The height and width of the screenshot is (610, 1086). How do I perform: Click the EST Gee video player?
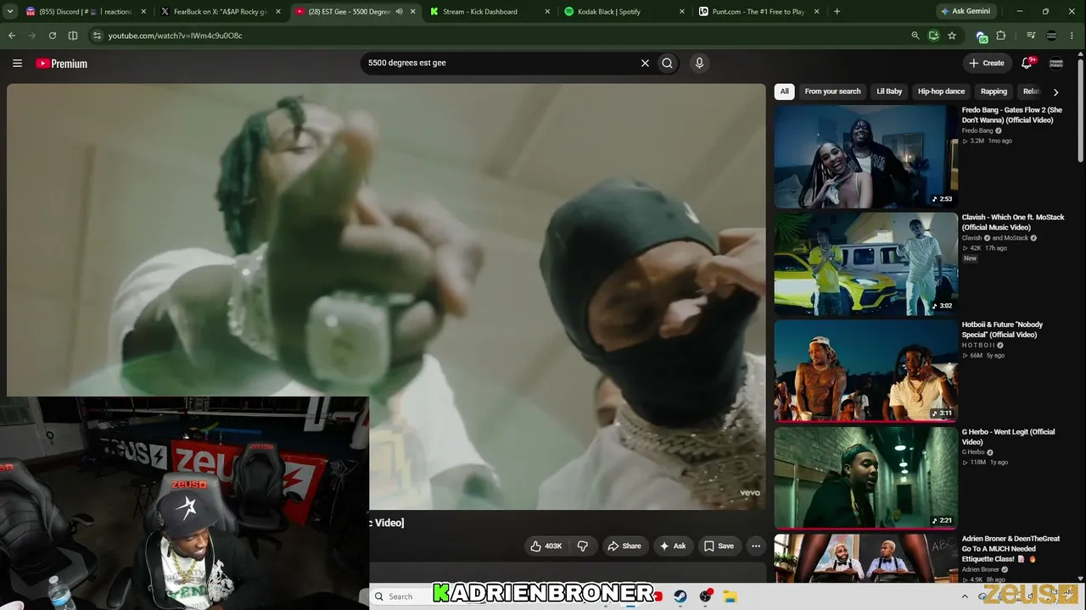click(386, 297)
